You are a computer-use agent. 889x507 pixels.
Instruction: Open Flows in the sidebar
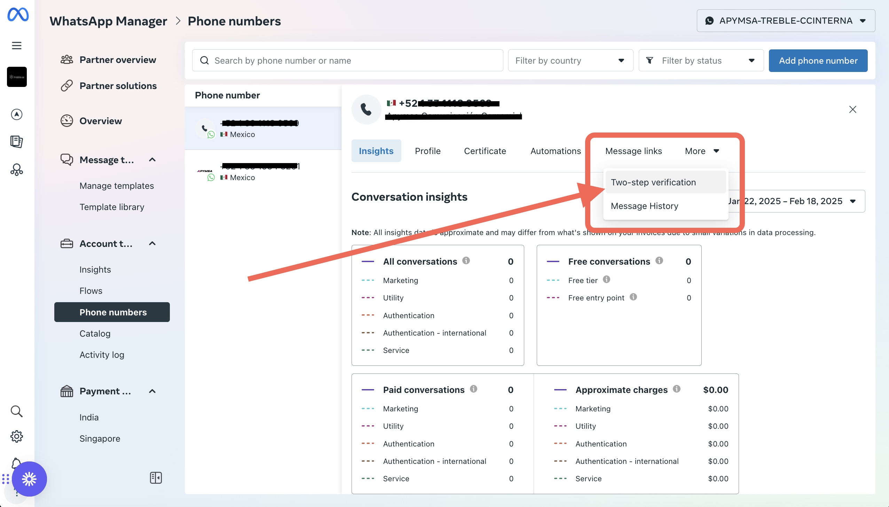click(x=91, y=291)
